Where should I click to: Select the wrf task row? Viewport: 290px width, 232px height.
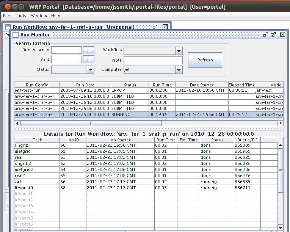click(x=37, y=182)
